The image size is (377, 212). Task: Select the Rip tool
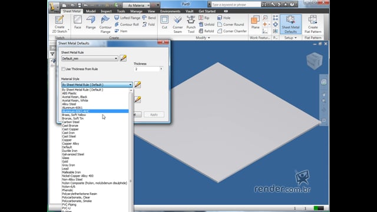click(204, 18)
